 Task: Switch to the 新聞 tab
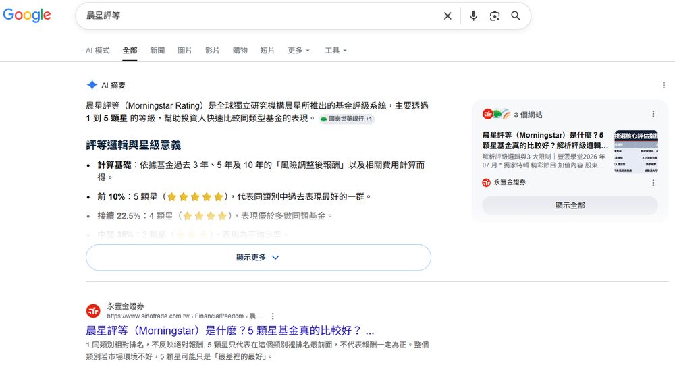point(157,51)
